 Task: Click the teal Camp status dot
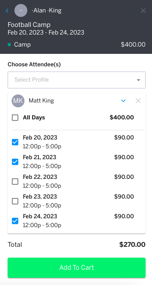pyautogui.click(x=9, y=45)
